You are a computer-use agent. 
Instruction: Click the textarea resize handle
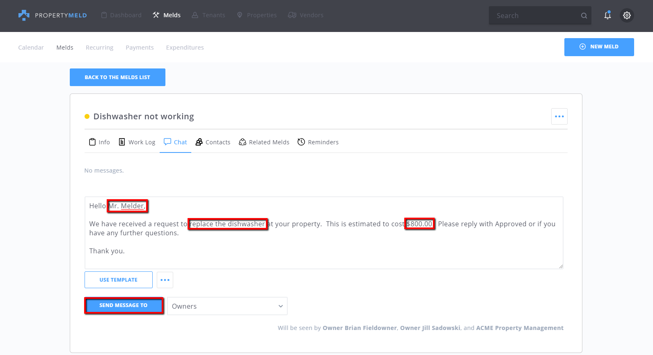[561, 266]
